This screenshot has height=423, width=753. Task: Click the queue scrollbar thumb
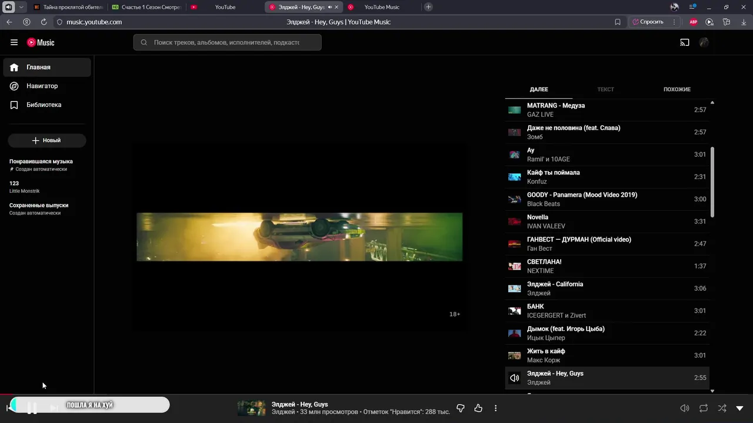pyautogui.click(x=712, y=182)
